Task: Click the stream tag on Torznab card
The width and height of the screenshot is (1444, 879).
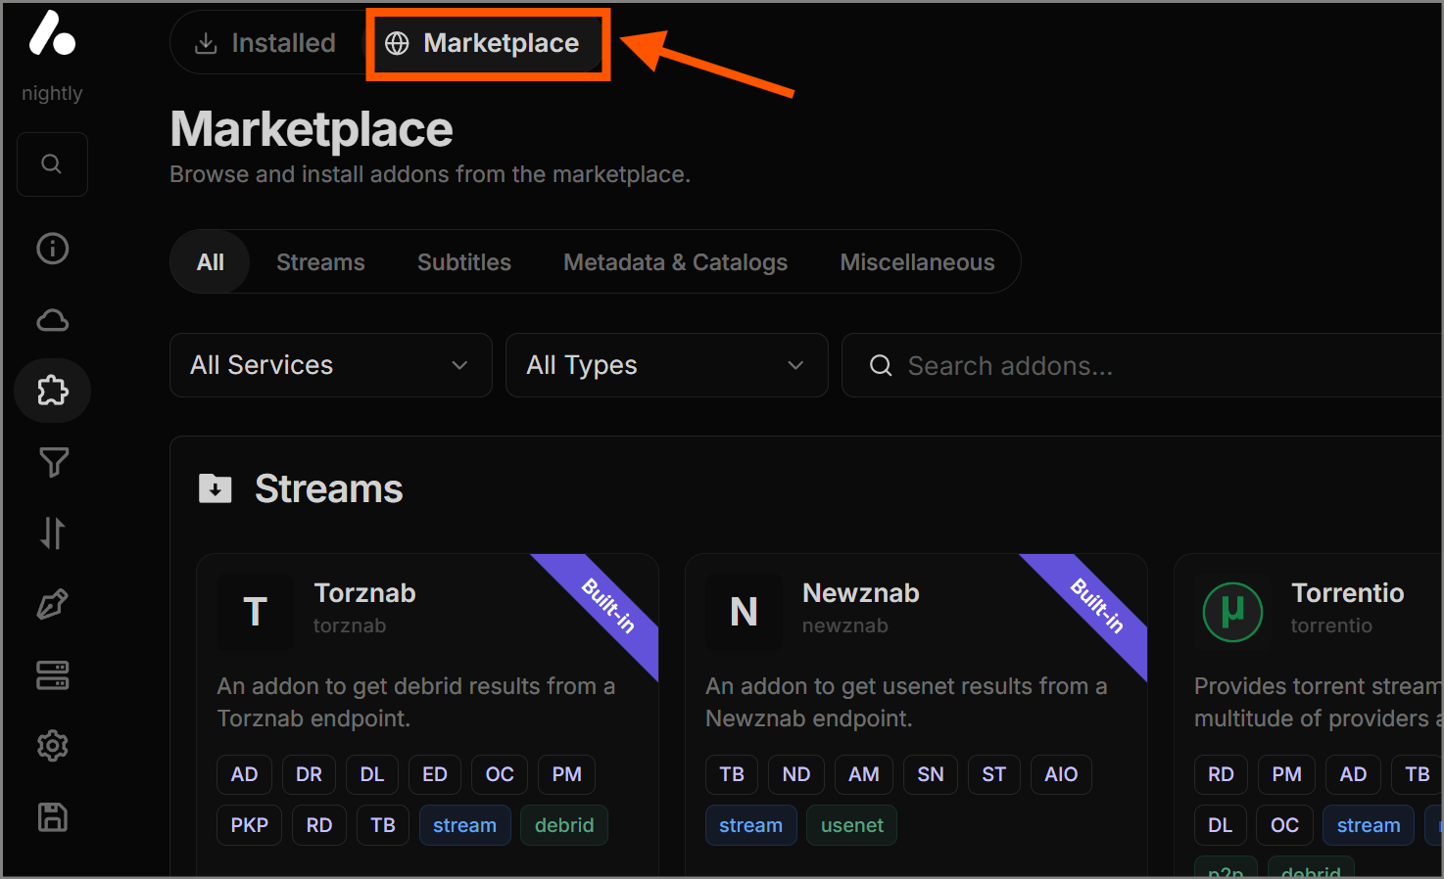Action: pyautogui.click(x=464, y=825)
